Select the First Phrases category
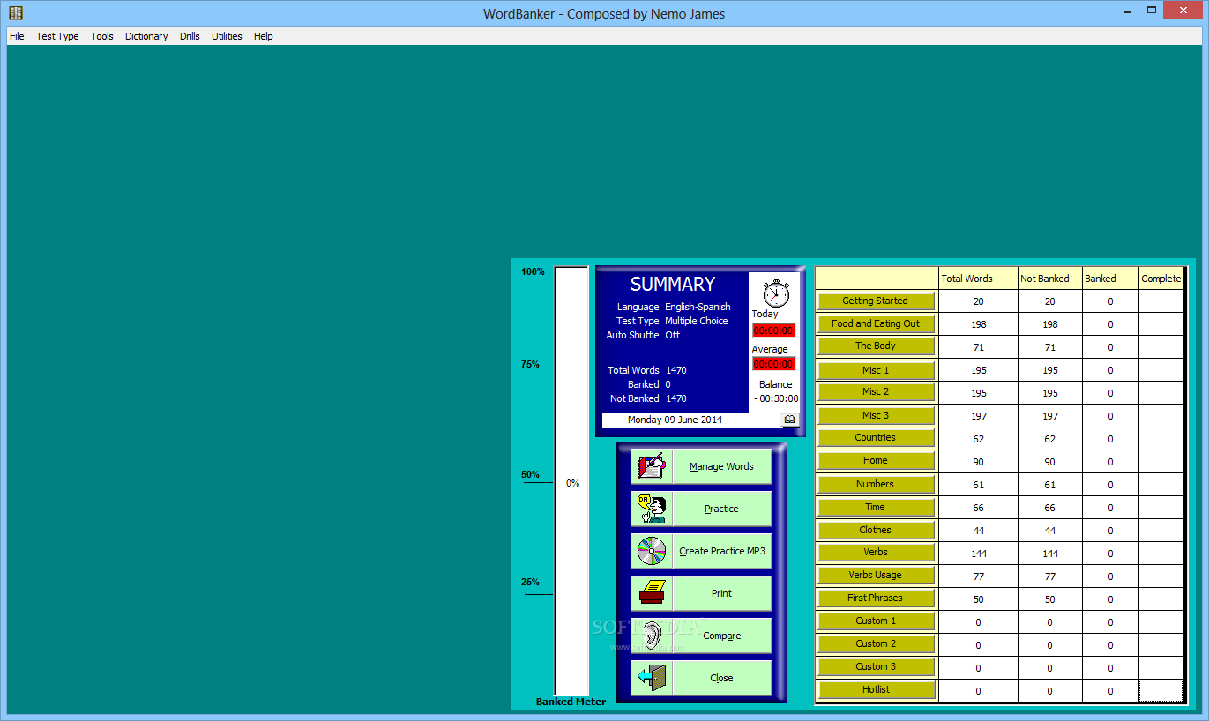 [876, 598]
